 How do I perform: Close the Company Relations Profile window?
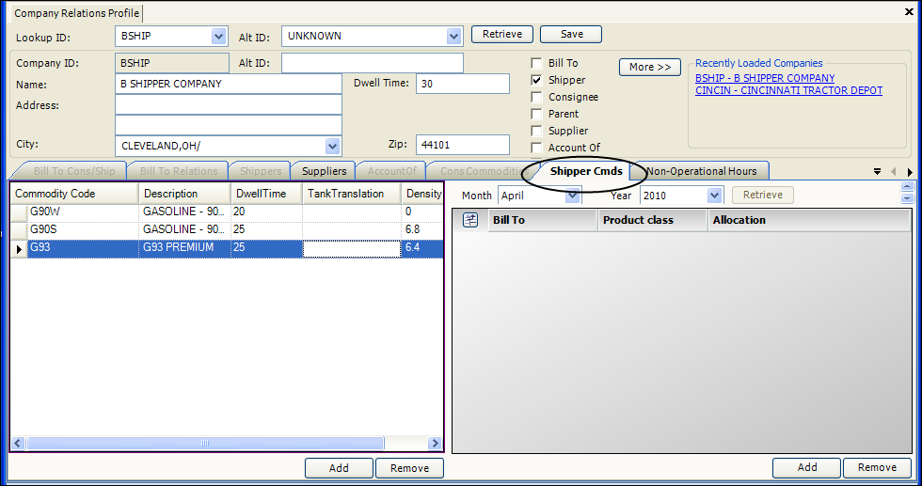click(909, 12)
